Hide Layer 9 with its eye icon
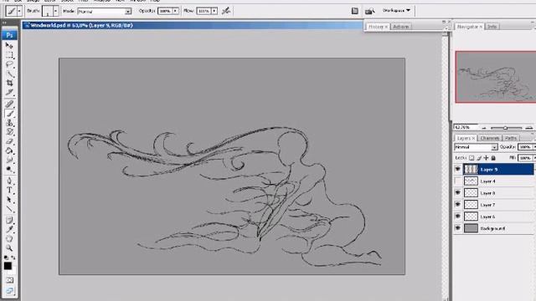The image size is (536, 301). [x=458, y=169]
